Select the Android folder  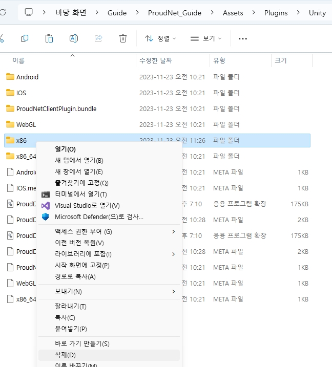(x=27, y=77)
